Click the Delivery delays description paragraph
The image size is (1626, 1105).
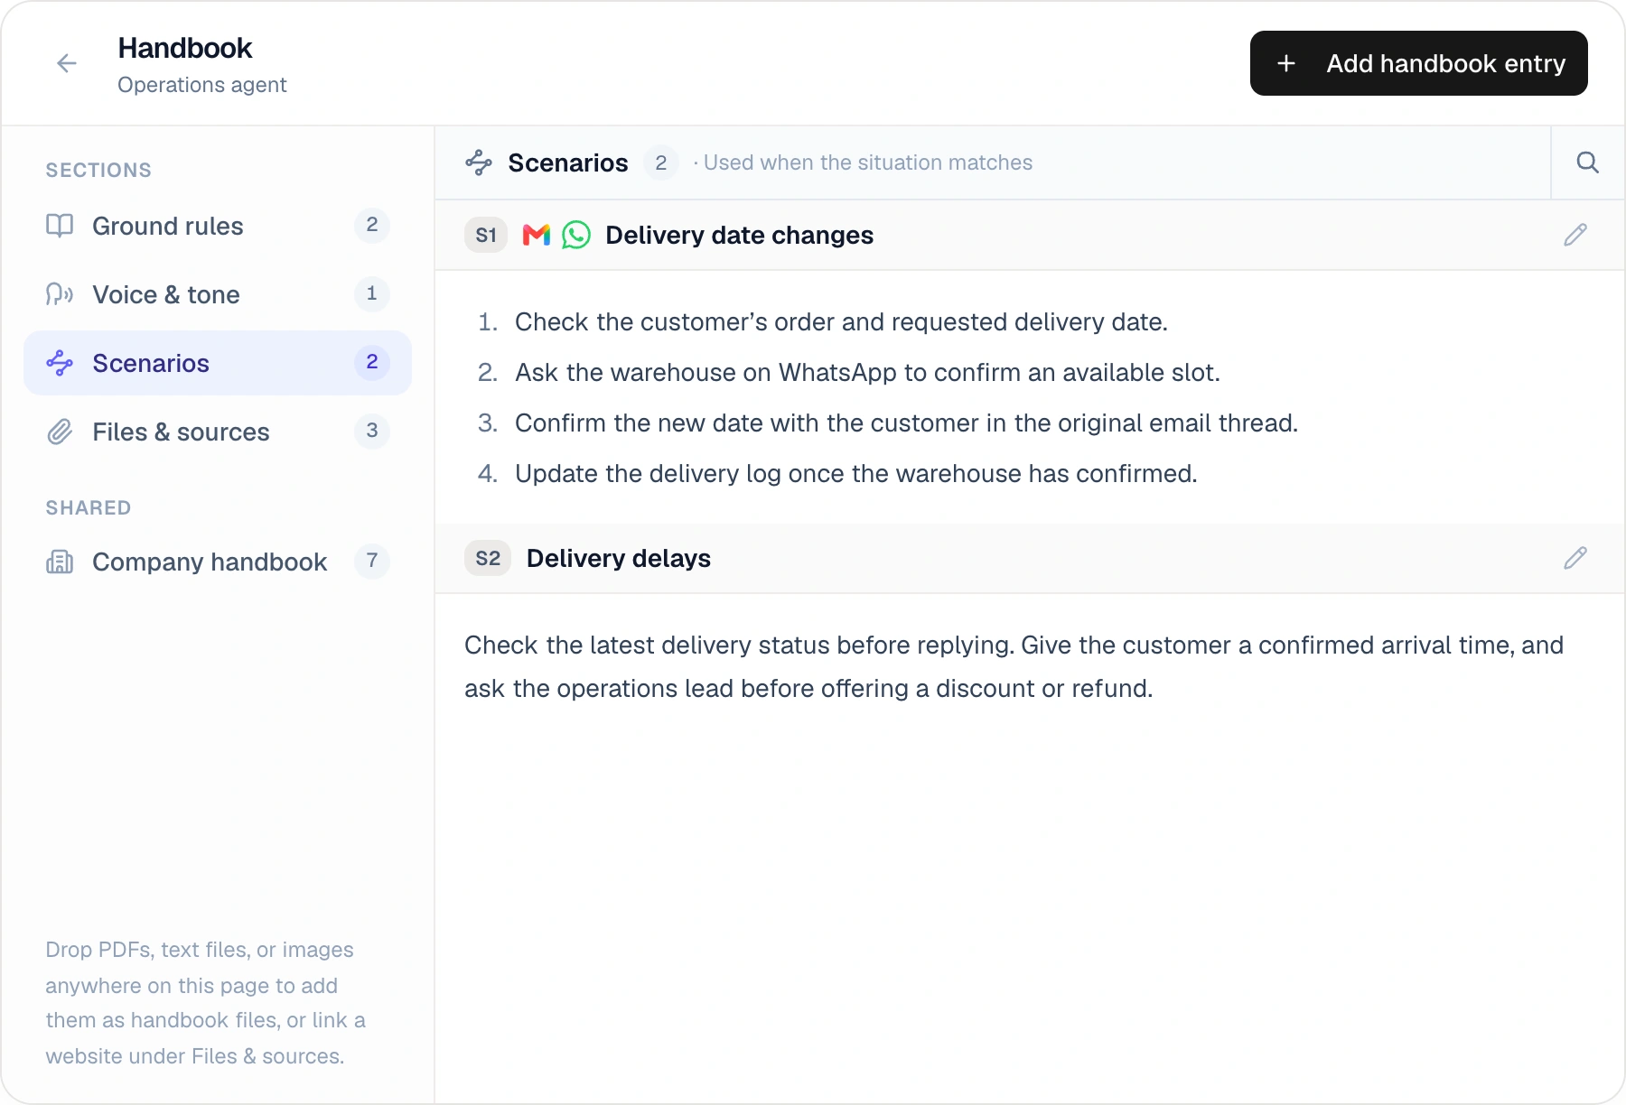pos(1014,666)
